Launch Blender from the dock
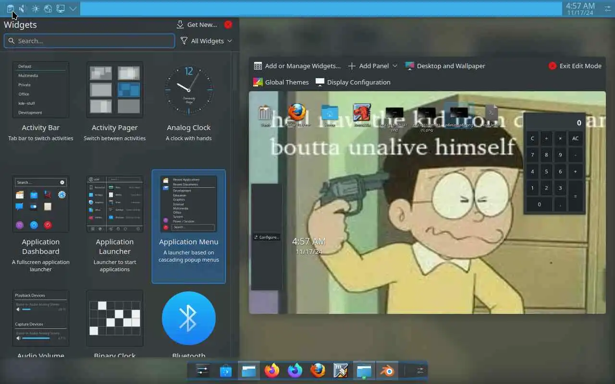 (x=387, y=371)
